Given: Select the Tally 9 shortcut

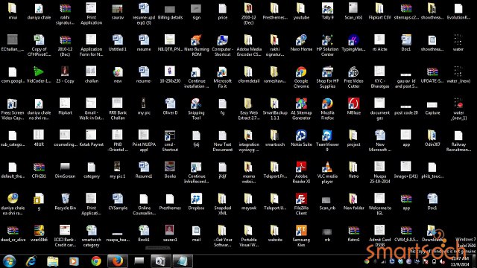Looking at the screenshot, I should coord(327,11).
